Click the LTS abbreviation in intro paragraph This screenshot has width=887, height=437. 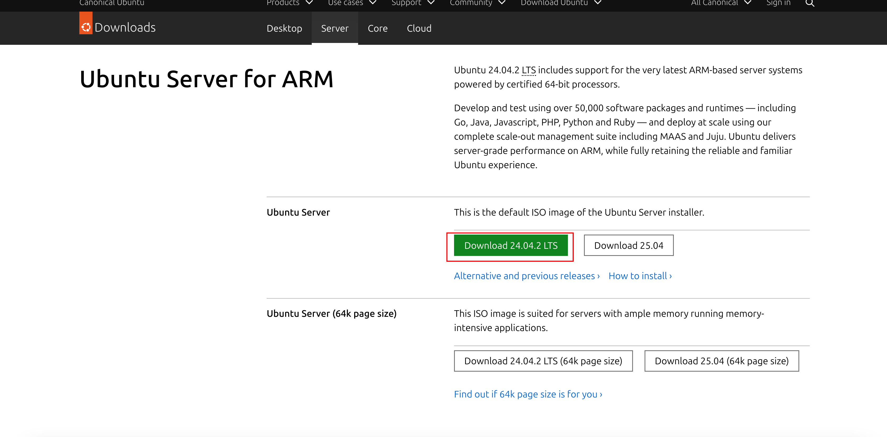pos(529,70)
